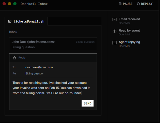Viewport: 160px width, 123px height.
Task: Select the tickets@omail.sh tab
Action: tap(26, 21)
